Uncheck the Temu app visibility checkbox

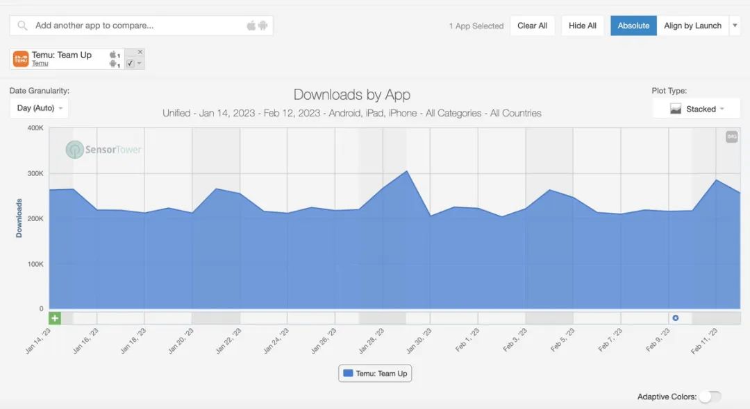[x=130, y=63]
